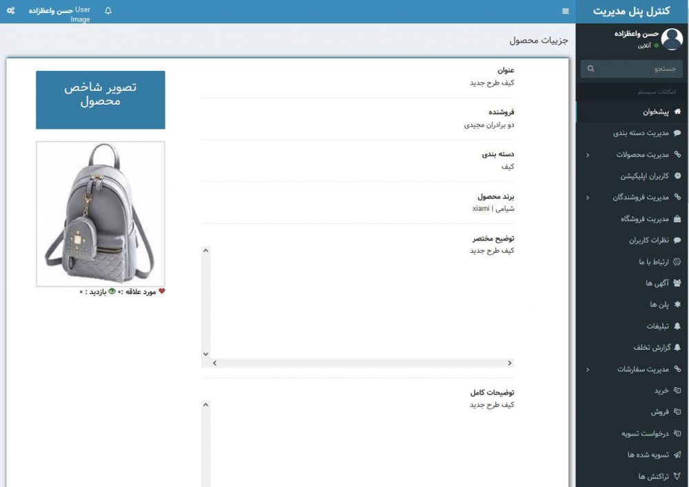Toggle the sidebar with the hamburger icon

tap(564, 11)
